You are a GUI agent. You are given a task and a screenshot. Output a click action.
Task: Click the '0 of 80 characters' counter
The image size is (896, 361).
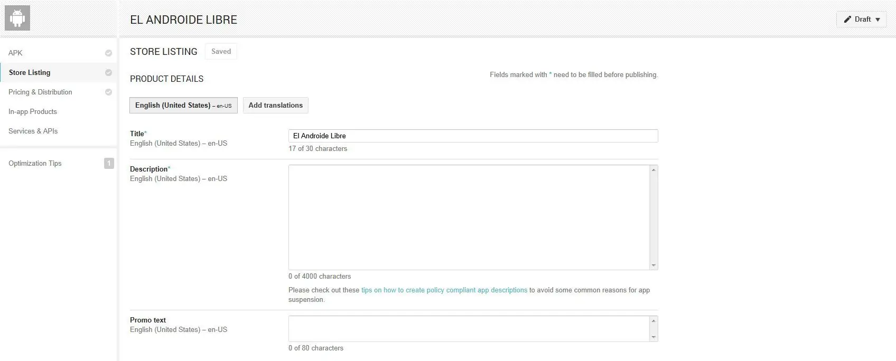tap(316, 348)
